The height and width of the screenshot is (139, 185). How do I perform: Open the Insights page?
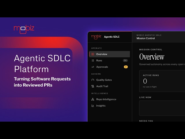click(110, 106)
